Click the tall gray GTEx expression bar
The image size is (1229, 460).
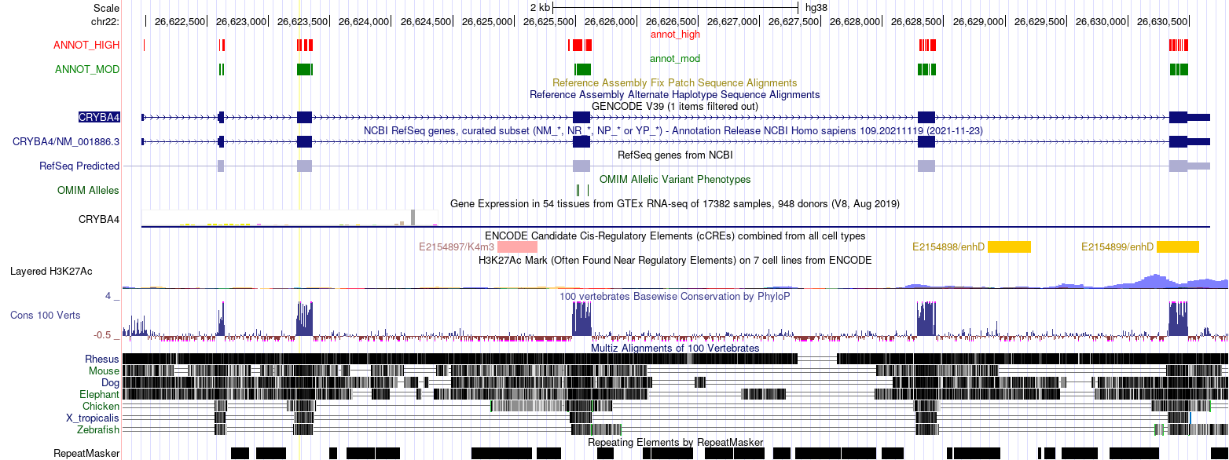tap(413, 216)
